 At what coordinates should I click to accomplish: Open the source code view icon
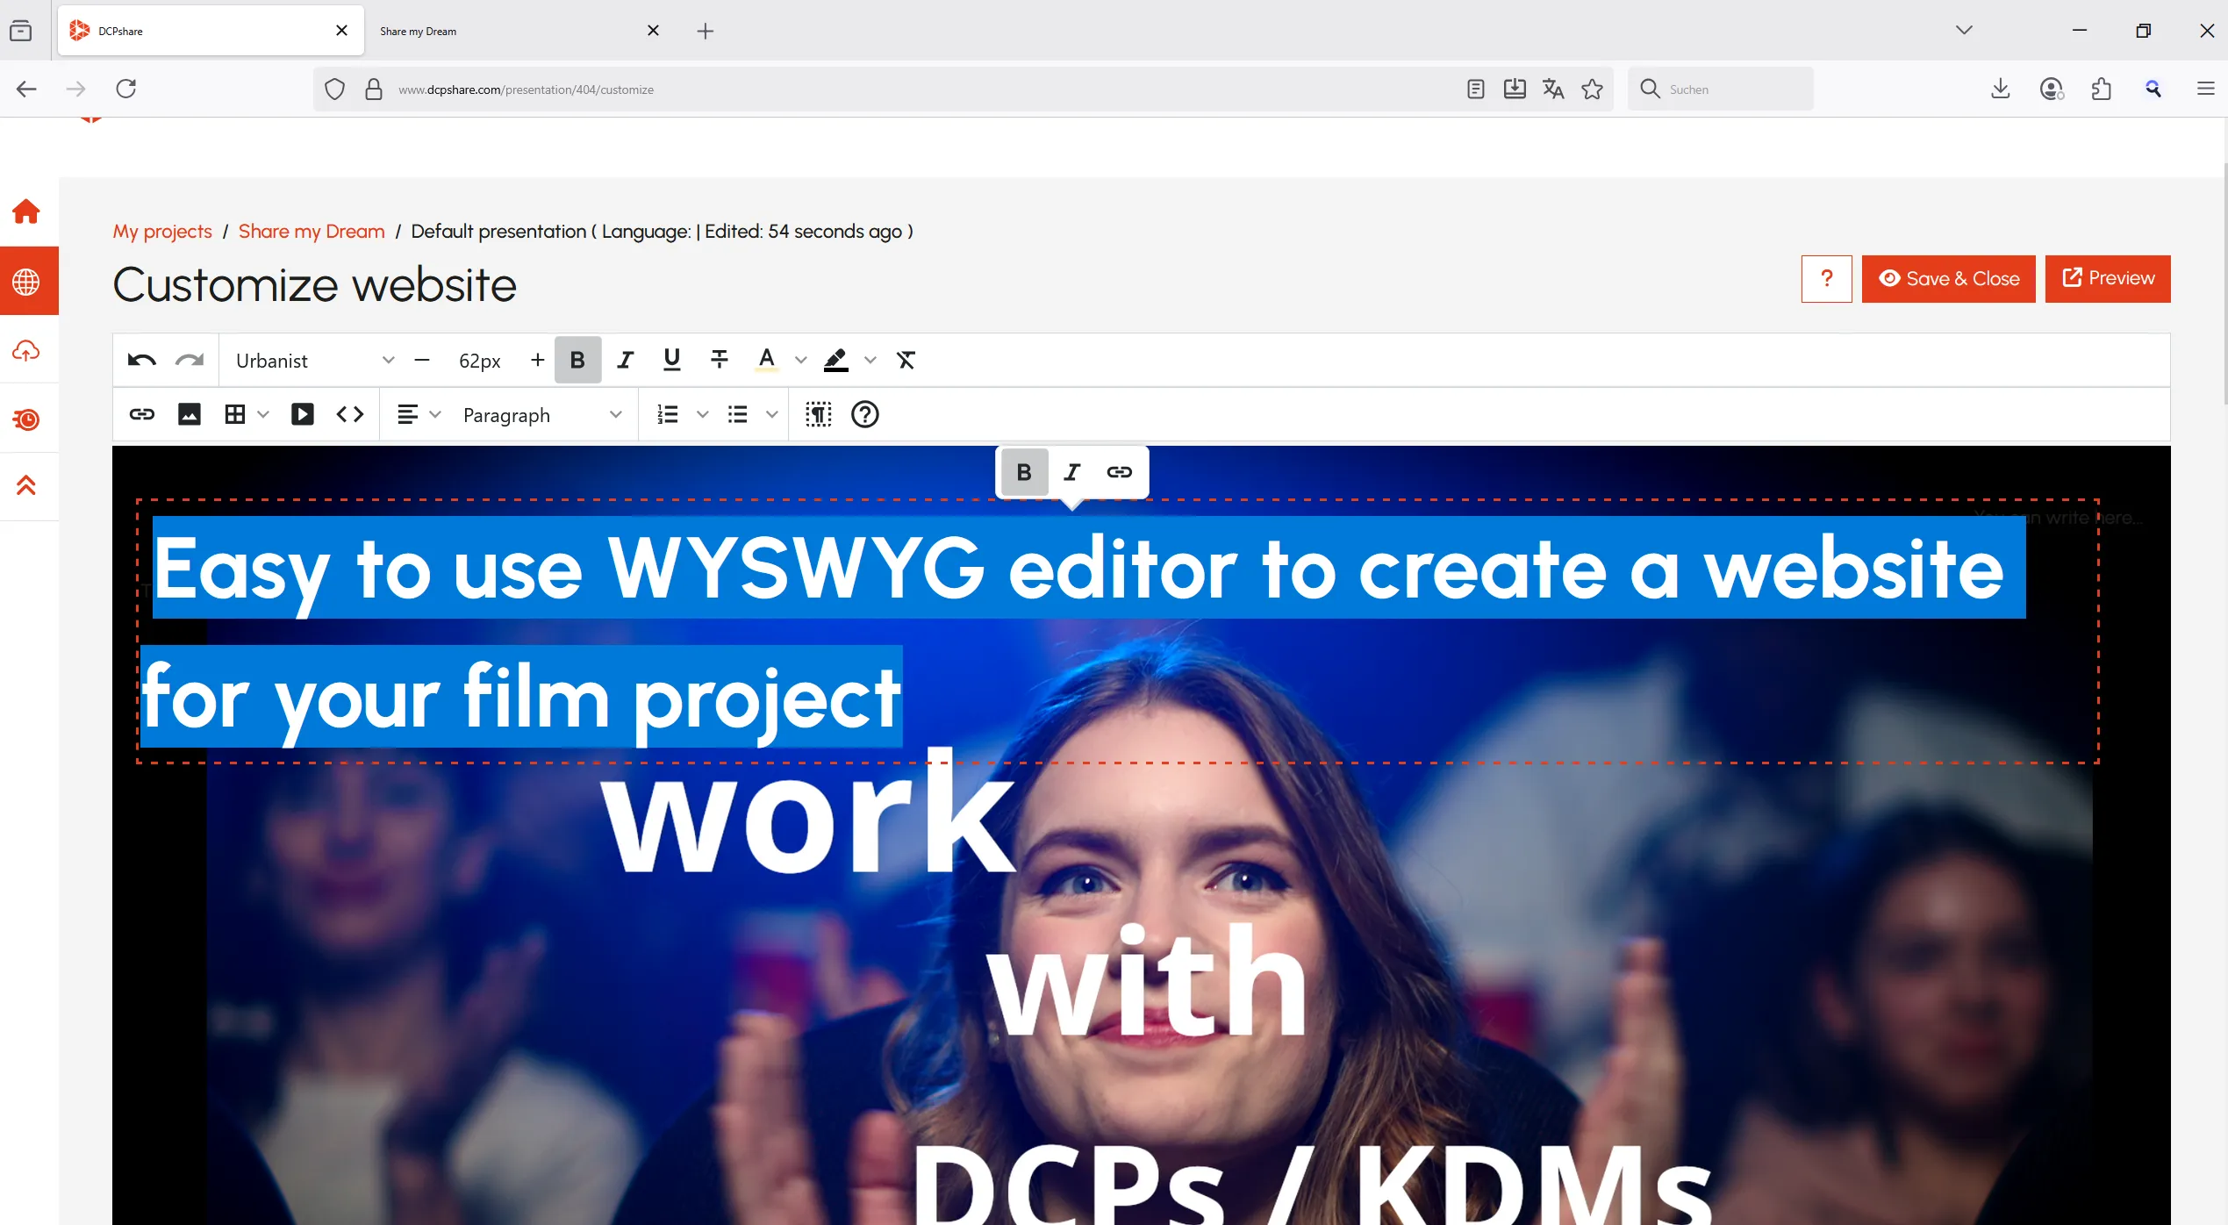(x=349, y=414)
